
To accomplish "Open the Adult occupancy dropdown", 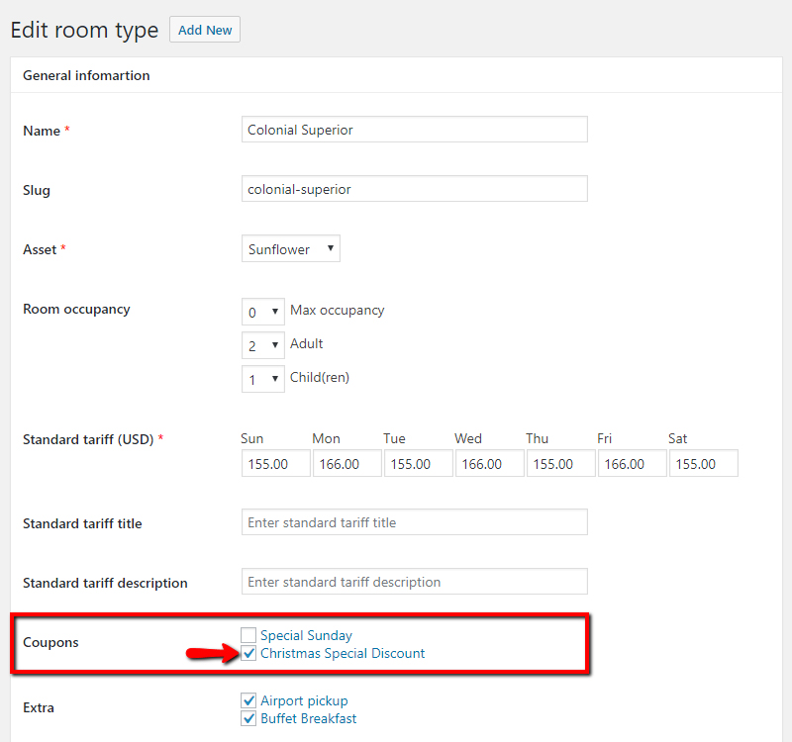I will click(x=262, y=344).
